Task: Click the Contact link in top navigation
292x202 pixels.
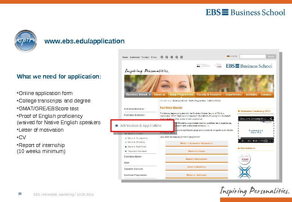Action: point(146,57)
